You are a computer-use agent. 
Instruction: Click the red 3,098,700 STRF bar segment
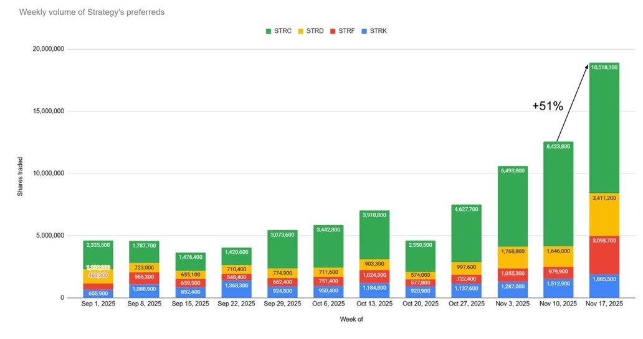[604, 255]
